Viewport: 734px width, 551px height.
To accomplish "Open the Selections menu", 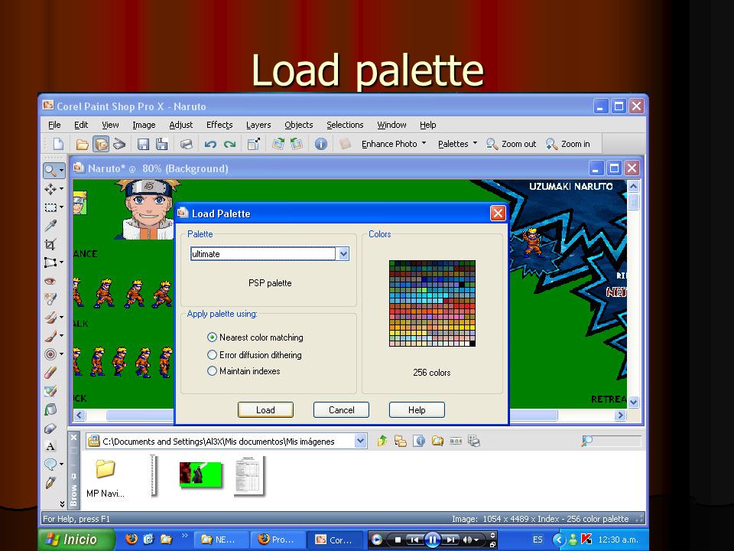I will pyautogui.click(x=345, y=125).
